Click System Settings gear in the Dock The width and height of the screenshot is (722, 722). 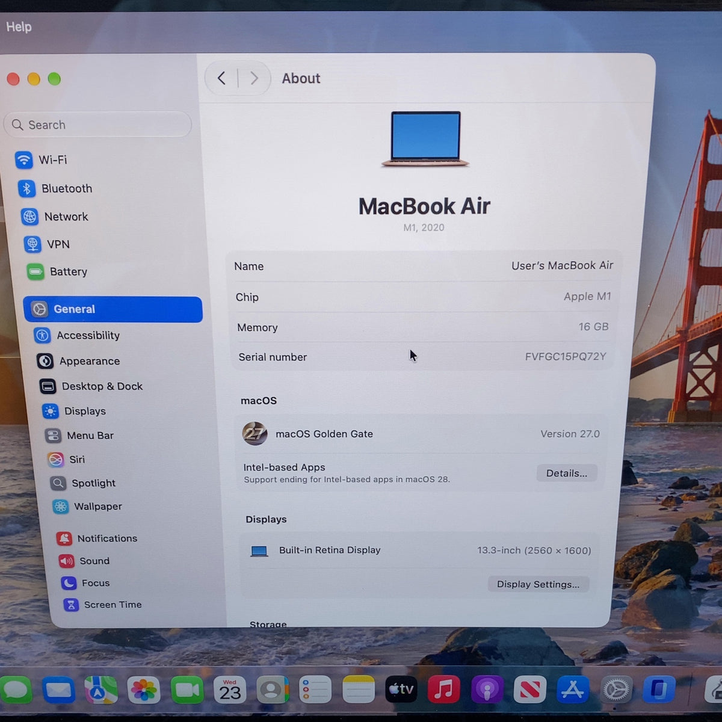(616, 690)
